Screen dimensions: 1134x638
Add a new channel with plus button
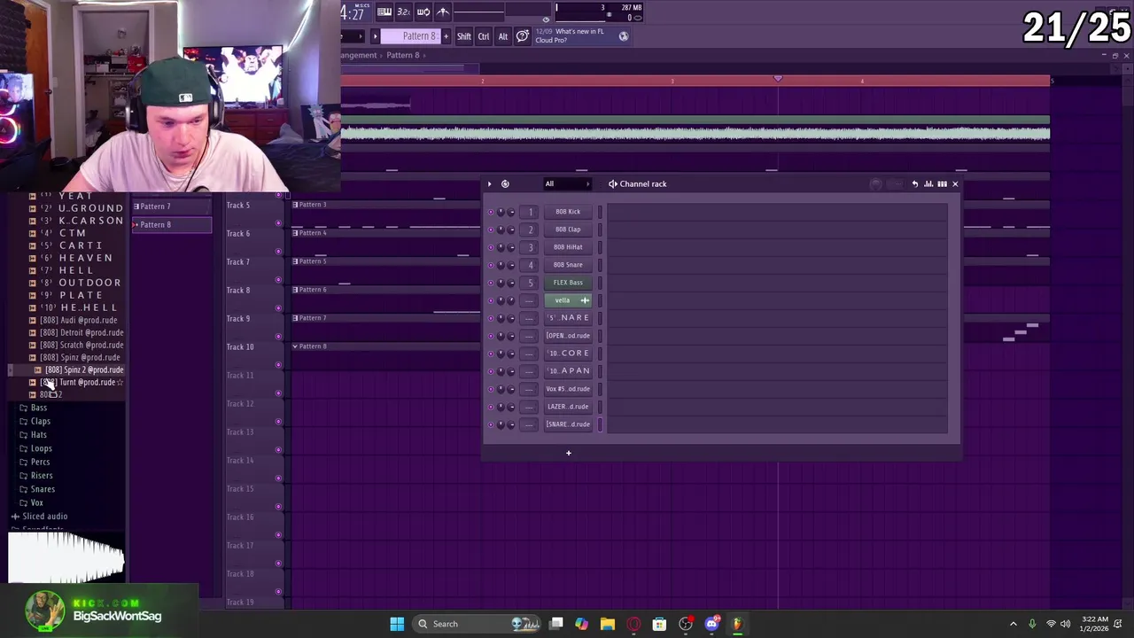point(569,453)
